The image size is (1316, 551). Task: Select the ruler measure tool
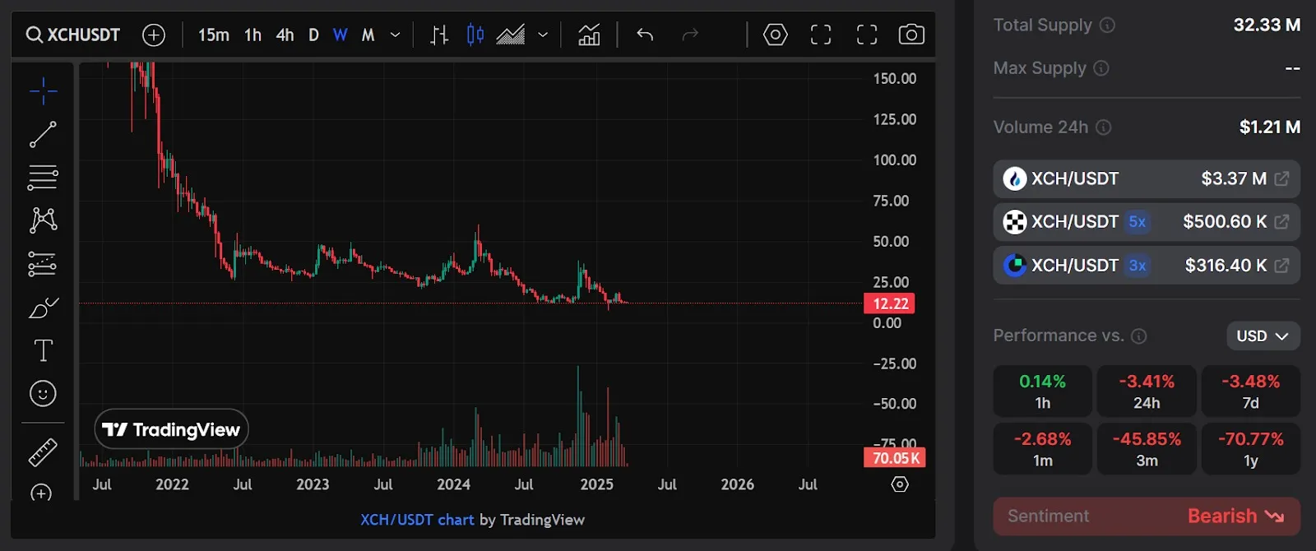(x=43, y=451)
